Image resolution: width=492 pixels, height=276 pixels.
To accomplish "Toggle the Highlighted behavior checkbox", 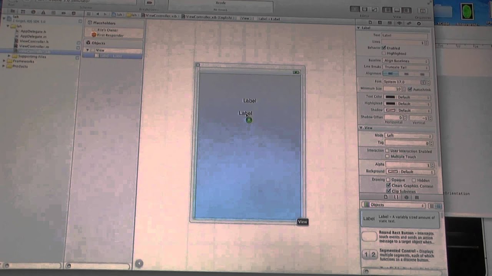I will point(384,53).
